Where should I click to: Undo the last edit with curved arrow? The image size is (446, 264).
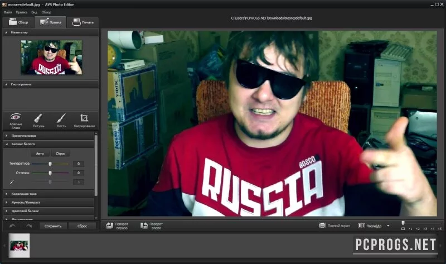tap(12, 226)
